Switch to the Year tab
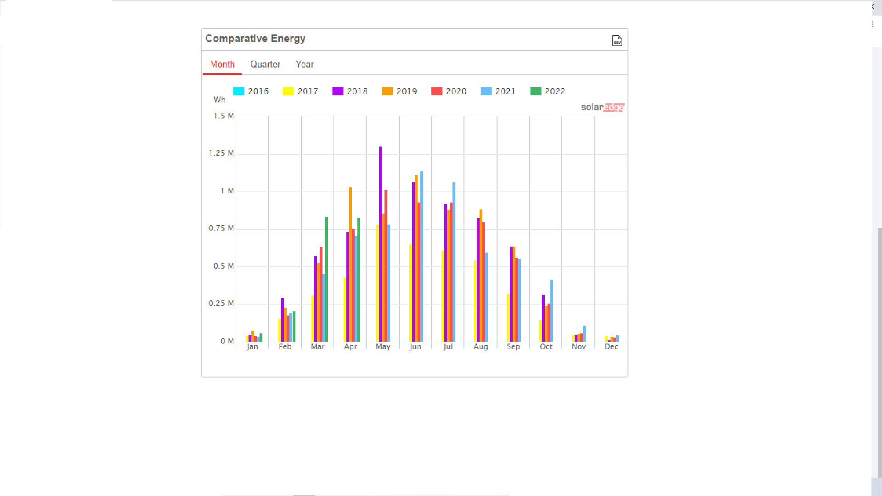 click(305, 64)
